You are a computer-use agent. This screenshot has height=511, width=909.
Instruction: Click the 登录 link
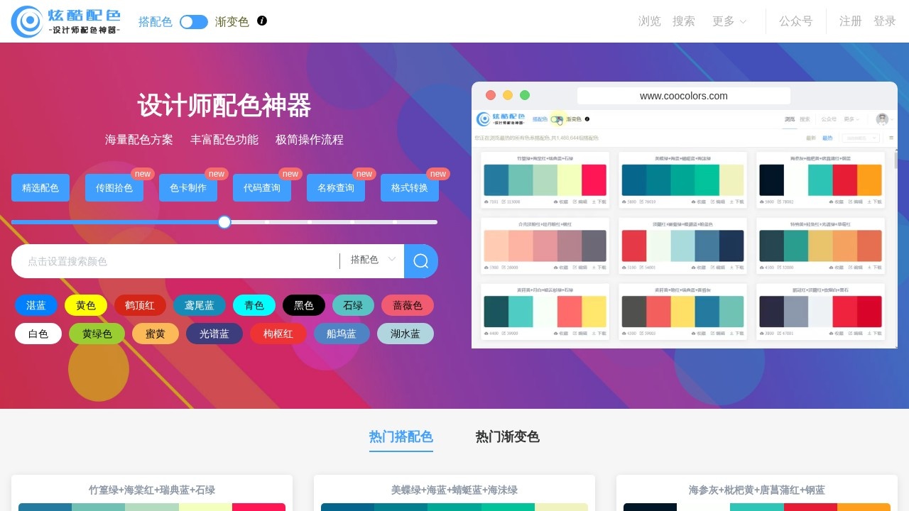pos(884,21)
